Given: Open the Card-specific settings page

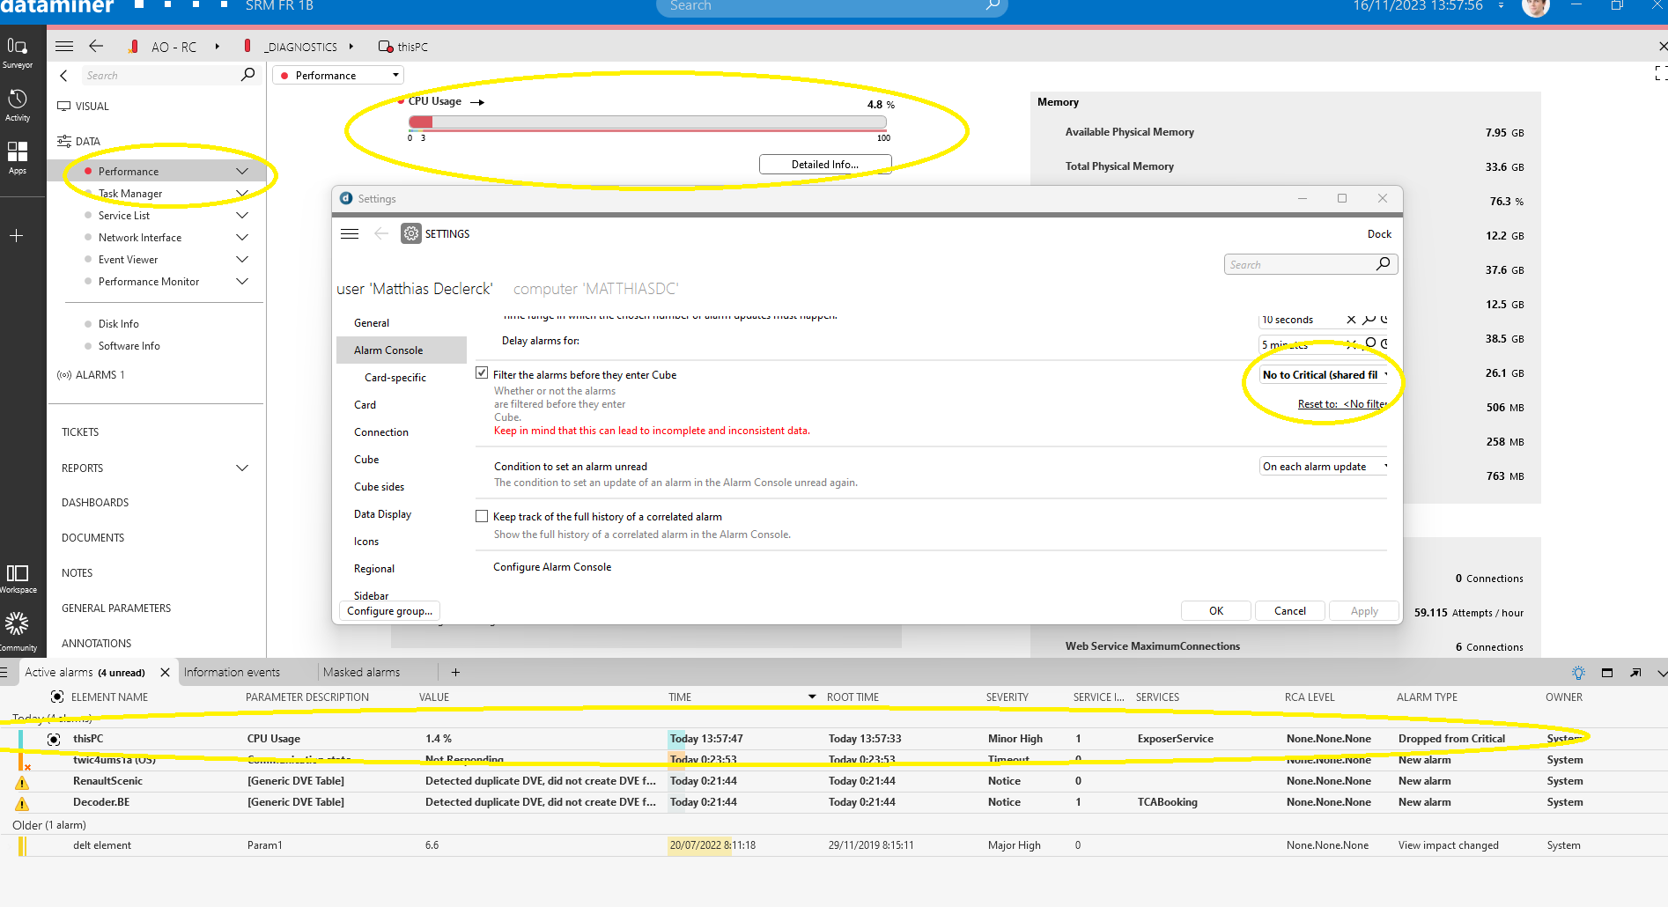Looking at the screenshot, I should 395,377.
